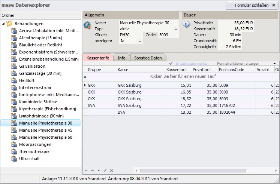The width and height of the screenshot is (280, 184).
Task: Switch to the Kassentarife tab
Action: click(98, 58)
